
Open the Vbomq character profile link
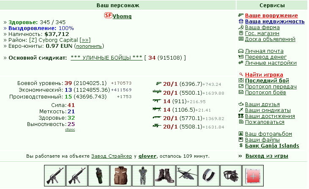tap(122, 16)
